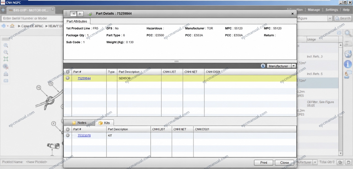Click the Print button
Viewport: 353px width, 169px height.
(x=264, y=163)
